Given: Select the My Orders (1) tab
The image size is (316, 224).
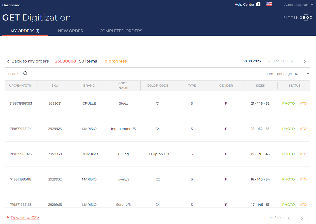Looking at the screenshot, I should pyautogui.click(x=25, y=31).
